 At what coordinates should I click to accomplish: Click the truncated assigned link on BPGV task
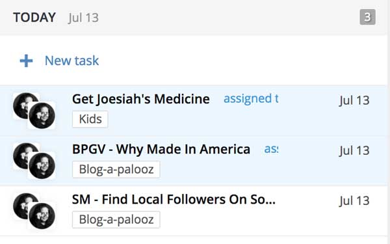tap(271, 149)
